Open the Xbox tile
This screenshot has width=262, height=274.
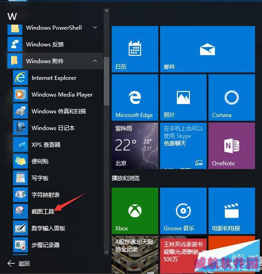tap(135, 211)
